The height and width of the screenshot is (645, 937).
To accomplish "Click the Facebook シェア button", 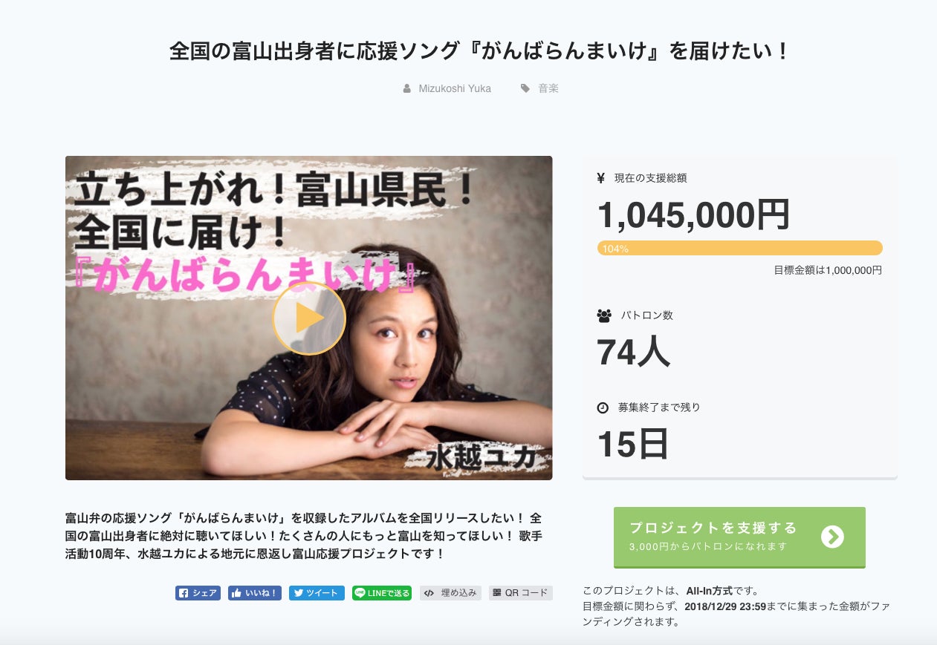I will pyautogui.click(x=198, y=593).
